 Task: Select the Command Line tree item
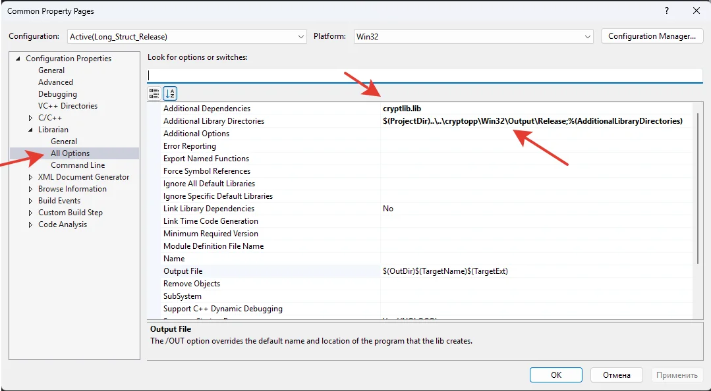tap(78, 165)
